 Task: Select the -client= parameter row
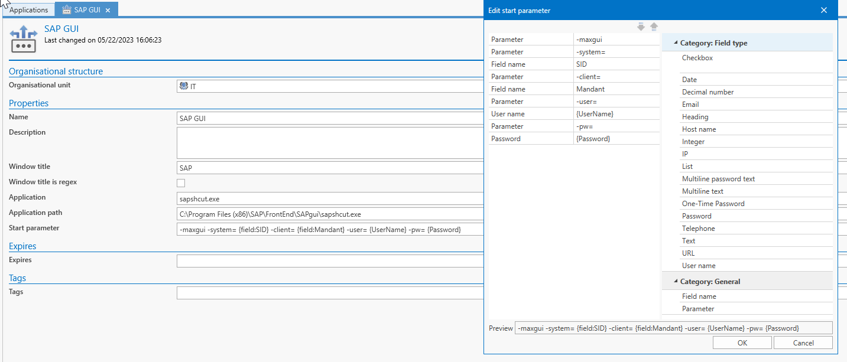coord(574,77)
